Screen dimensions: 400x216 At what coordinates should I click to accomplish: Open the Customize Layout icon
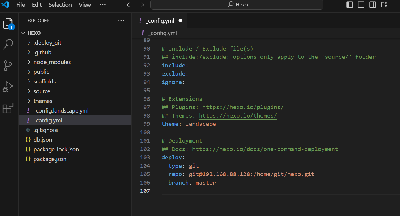[x=384, y=5]
